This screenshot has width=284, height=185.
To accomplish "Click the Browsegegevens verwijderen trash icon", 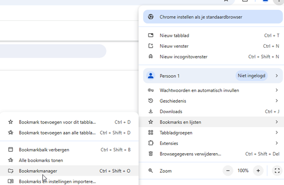I will (x=151, y=154).
